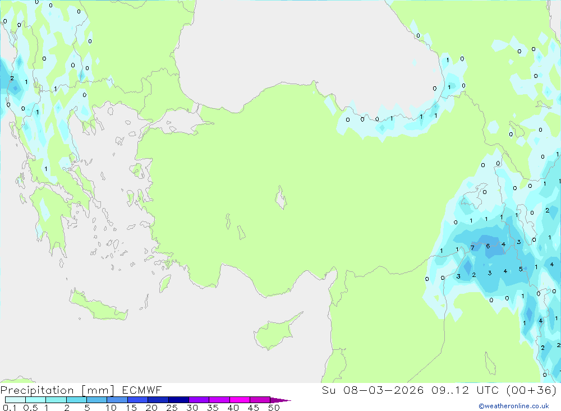Click the 'ECMWF' model label
This screenshot has width=561, height=411.
pyautogui.click(x=142, y=390)
